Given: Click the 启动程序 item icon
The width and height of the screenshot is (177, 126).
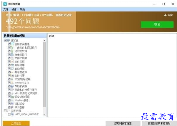Looking at the screenshot, I should point(12,68).
